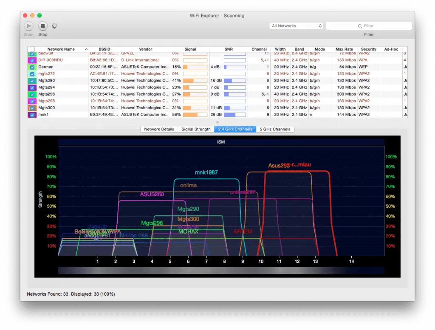The image size is (435, 330).
Task: Select the 2.4 GHz Channels tab
Action: [235, 129]
